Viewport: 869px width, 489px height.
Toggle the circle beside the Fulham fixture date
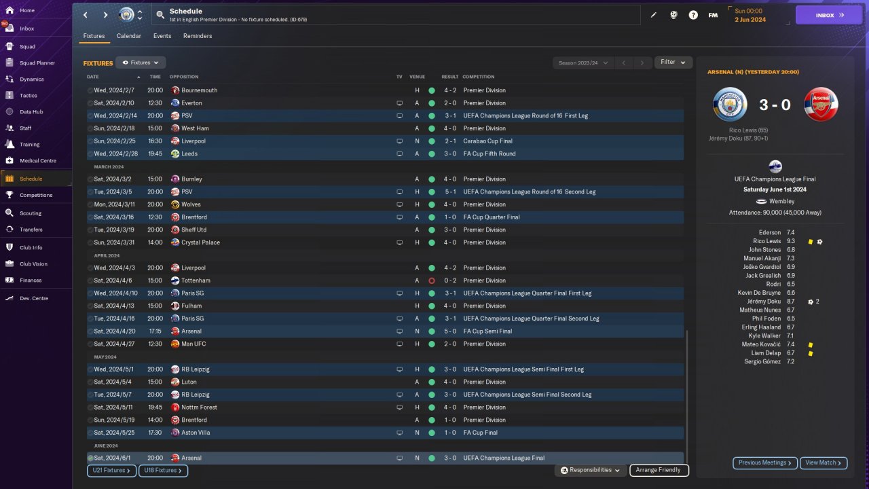(90, 306)
